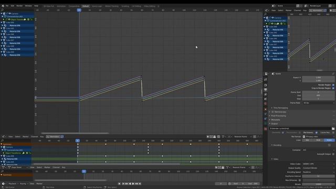The width and height of the screenshot is (336, 189).
Task: Click the play animation button
Action: 133,184
